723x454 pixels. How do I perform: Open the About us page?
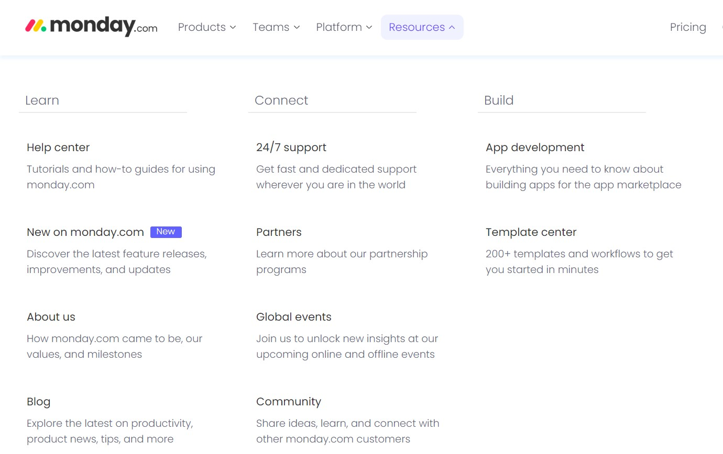coord(51,317)
